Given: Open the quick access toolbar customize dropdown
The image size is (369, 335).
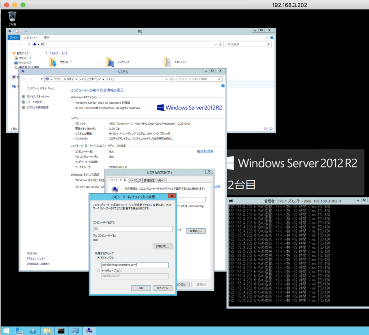Looking at the screenshot, I should point(26,31).
